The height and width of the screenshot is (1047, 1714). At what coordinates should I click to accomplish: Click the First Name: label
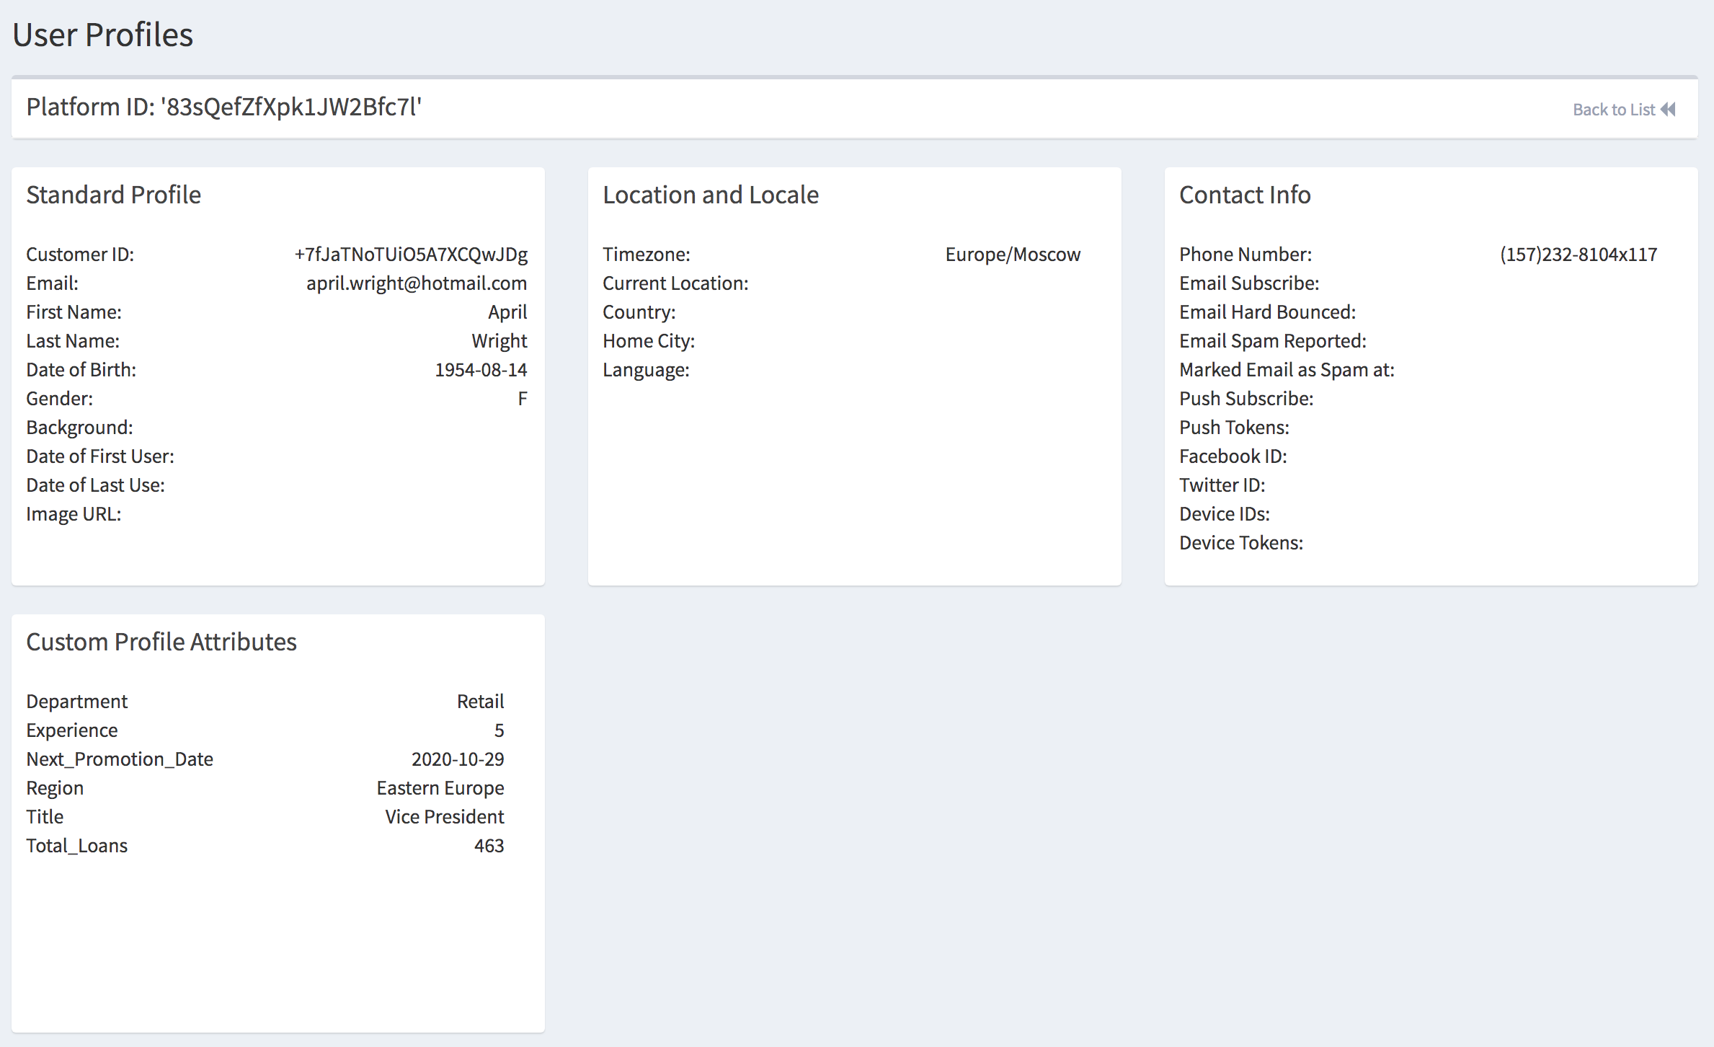[x=74, y=312]
